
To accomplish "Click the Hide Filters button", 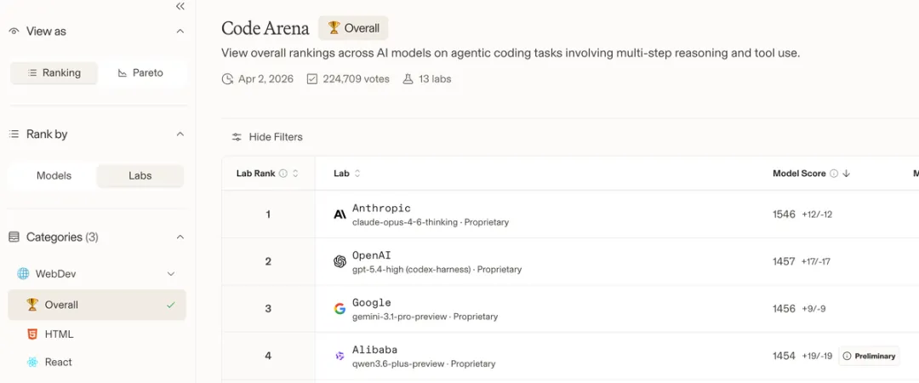I will (267, 137).
